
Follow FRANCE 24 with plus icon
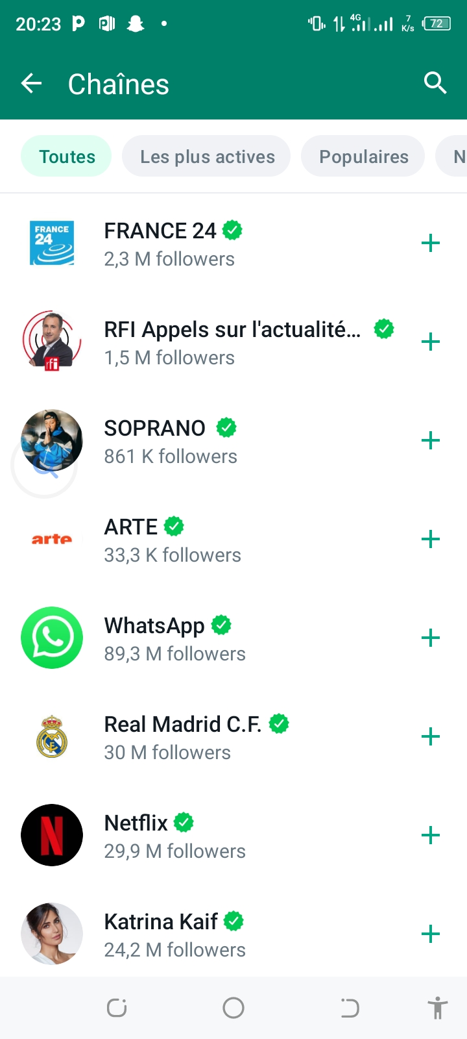point(431,244)
